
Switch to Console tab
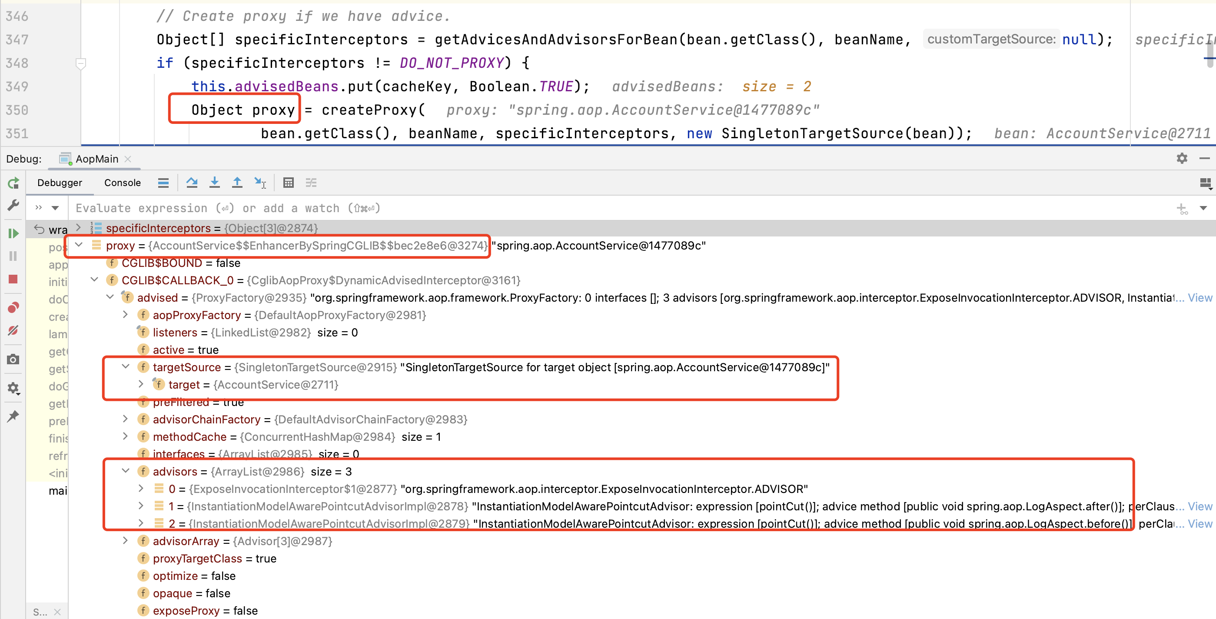click(122, 183)
